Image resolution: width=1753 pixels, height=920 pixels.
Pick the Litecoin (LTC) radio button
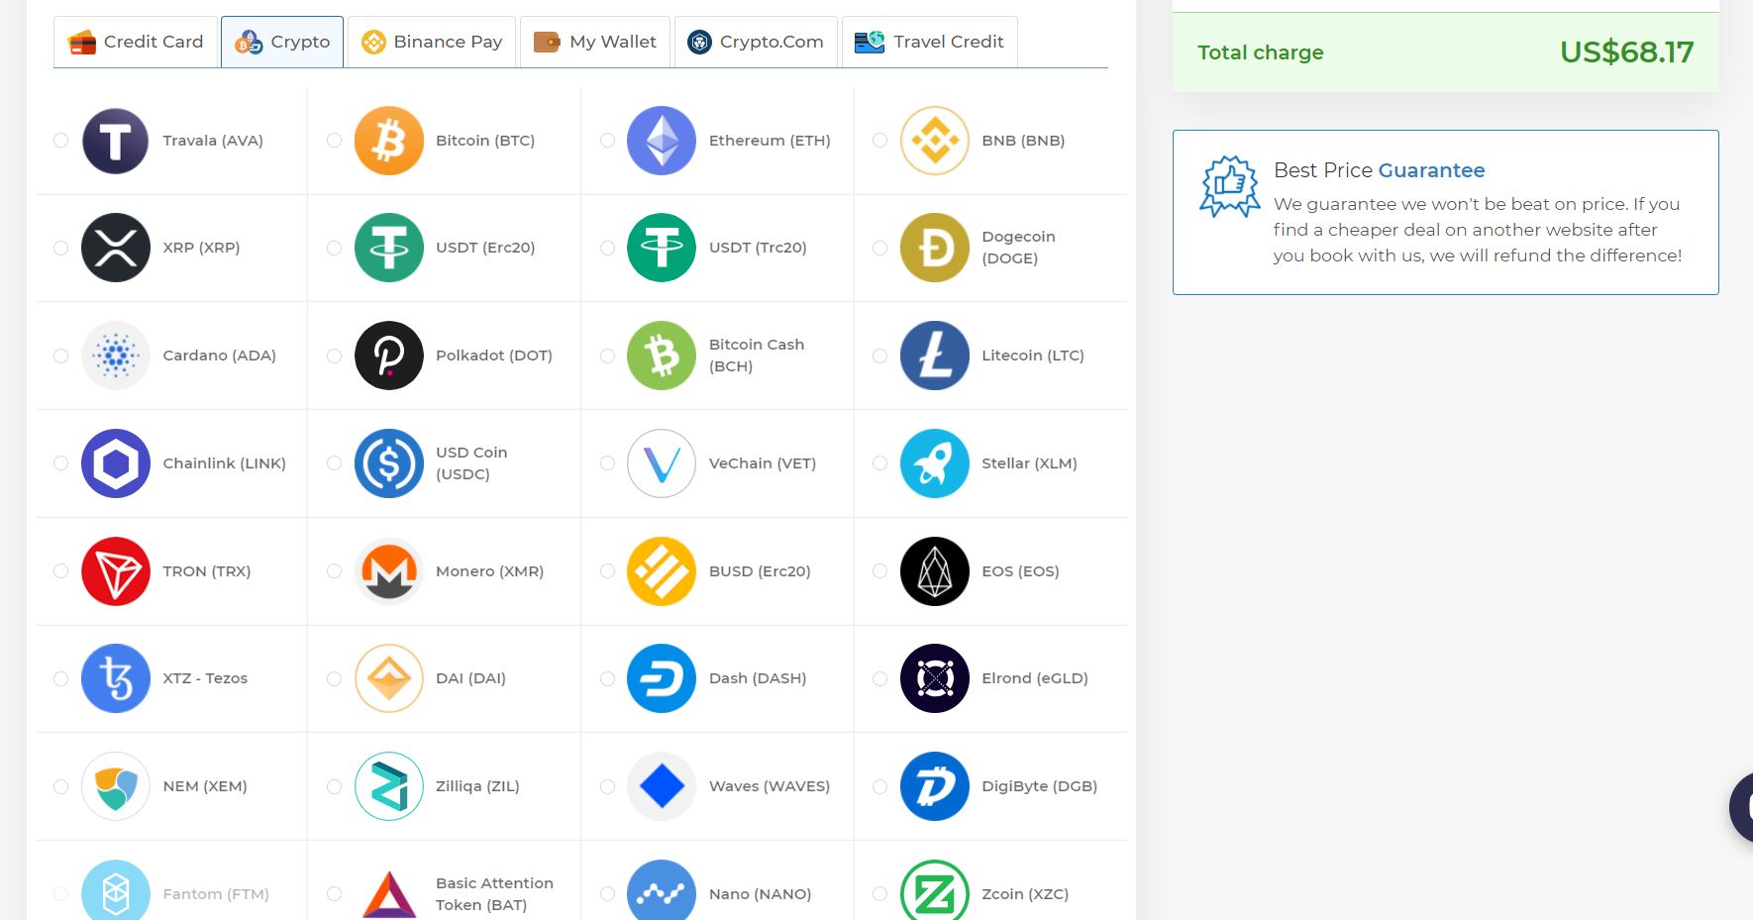(879, 356)
